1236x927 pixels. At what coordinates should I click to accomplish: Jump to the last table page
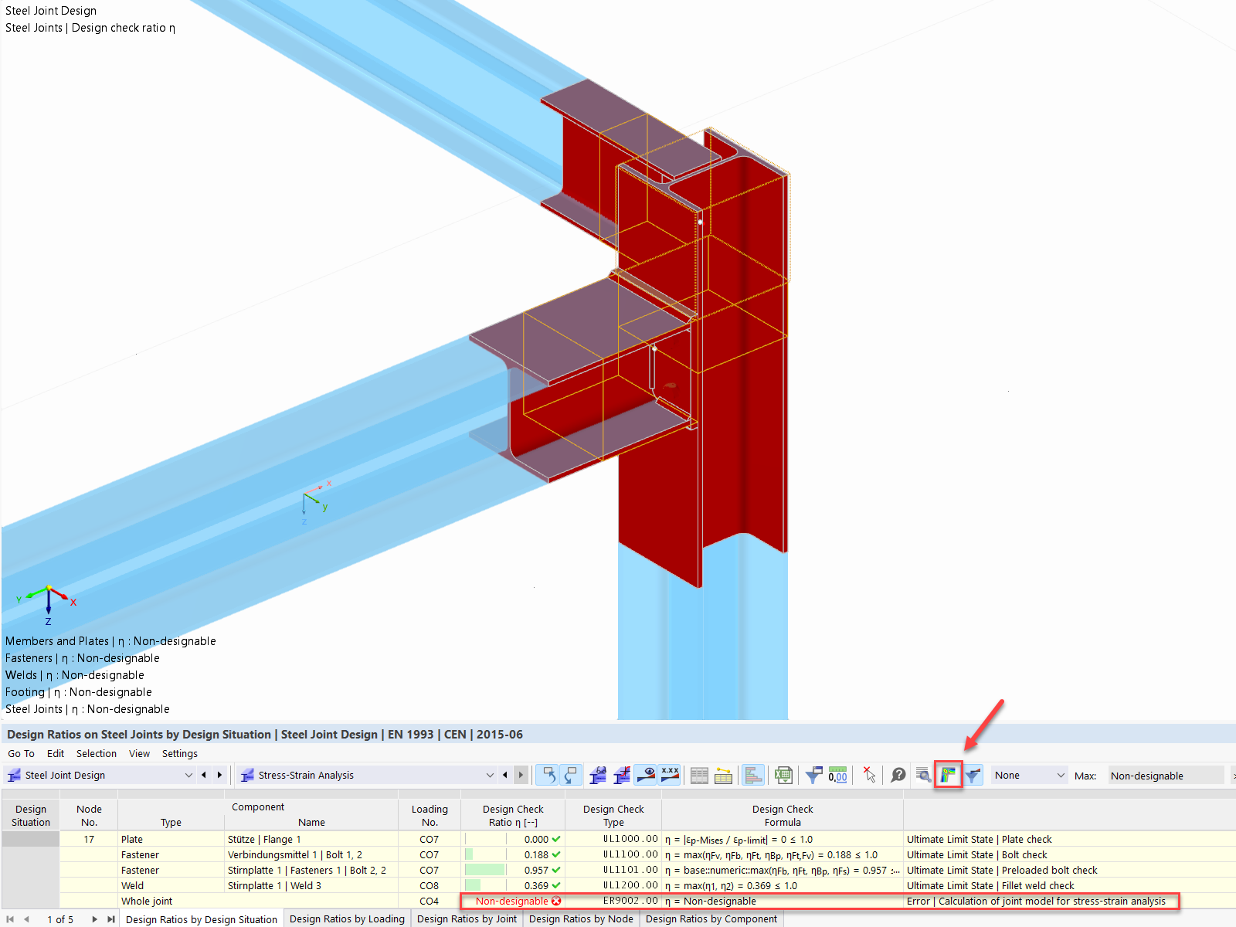(110, 919)
